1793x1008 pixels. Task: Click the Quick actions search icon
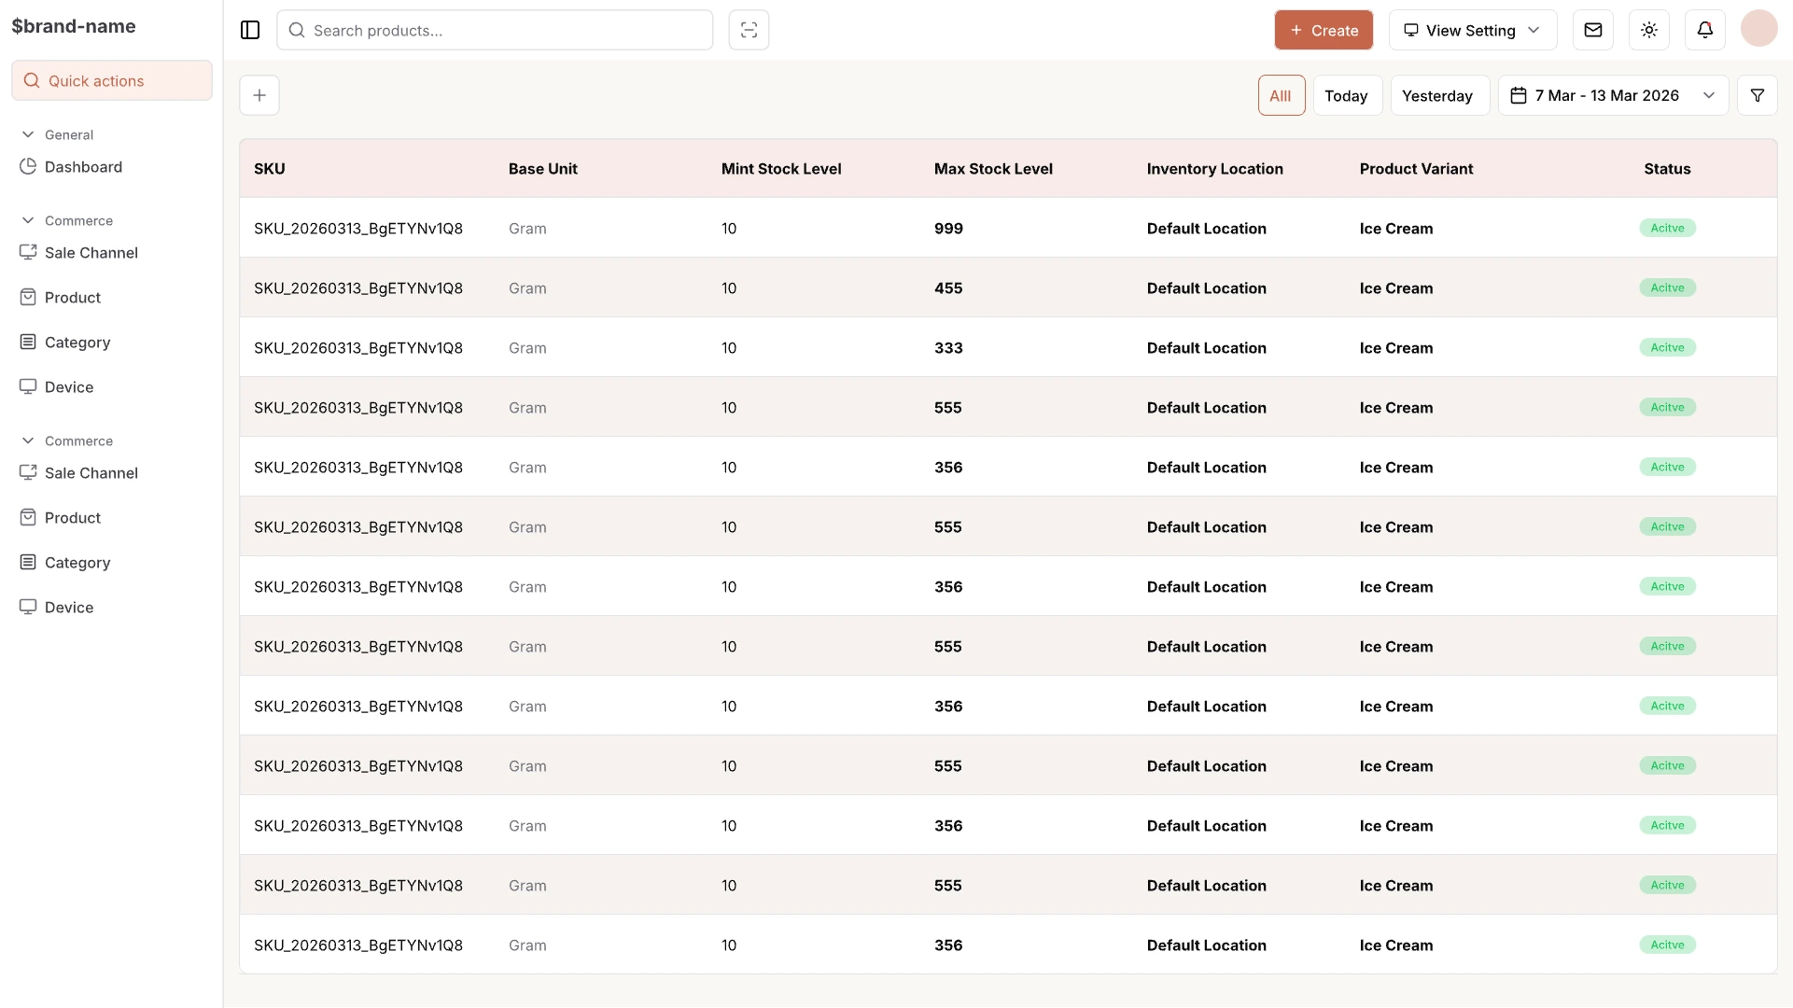(x=31, y=80)
